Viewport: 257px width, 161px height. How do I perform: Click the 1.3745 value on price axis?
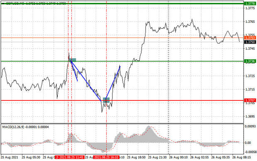point(250,49)
